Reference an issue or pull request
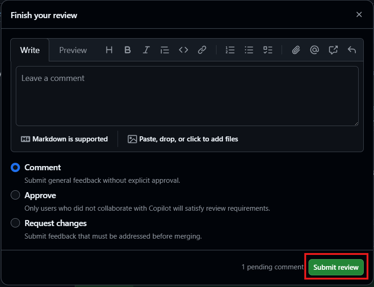Viewport: 374px width, 287px height. (x=333, y=50)
